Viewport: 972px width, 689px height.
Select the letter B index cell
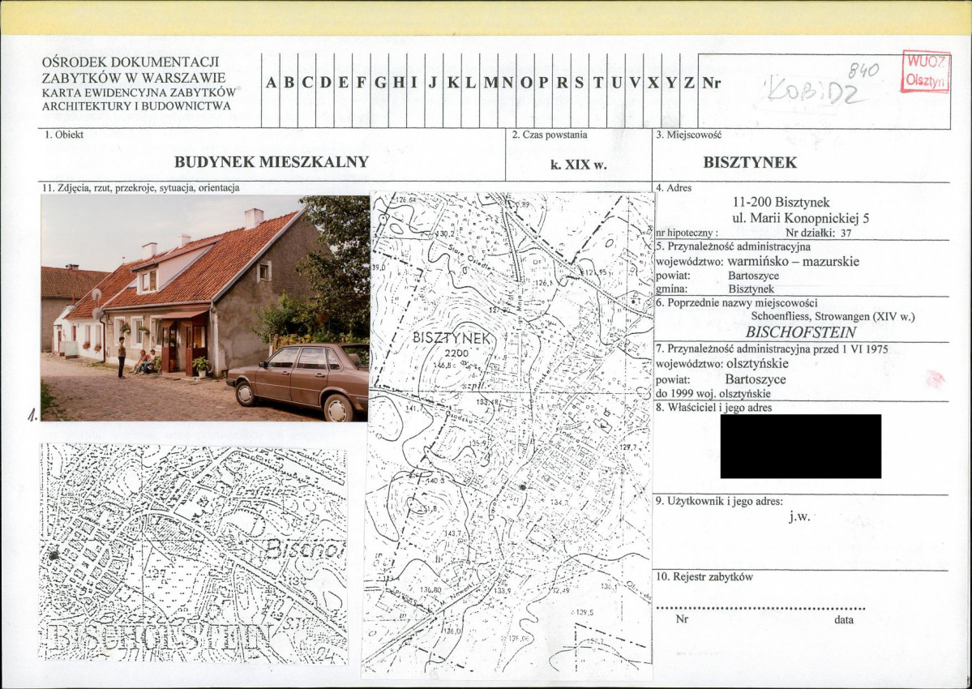pyautogui.click(x=289, y=83)
